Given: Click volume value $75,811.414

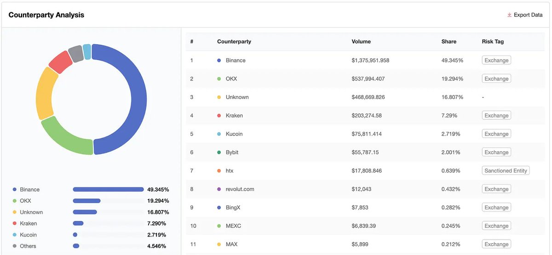Looking at the screenshot, I should [367, 134].
